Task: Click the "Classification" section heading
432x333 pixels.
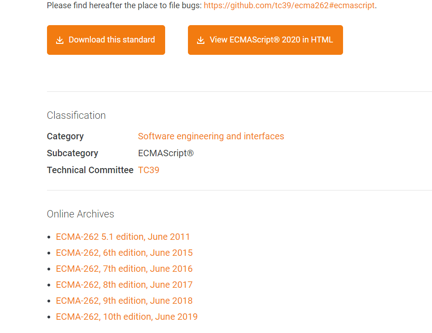Action: (76, 115)
